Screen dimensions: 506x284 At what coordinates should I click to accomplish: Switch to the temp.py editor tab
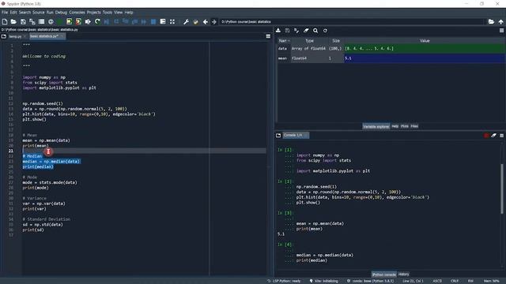tap(15, 36)
